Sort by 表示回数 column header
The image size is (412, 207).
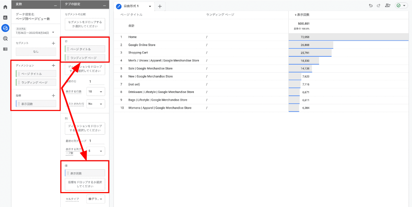pyautogui.click(x=302, y=15)
